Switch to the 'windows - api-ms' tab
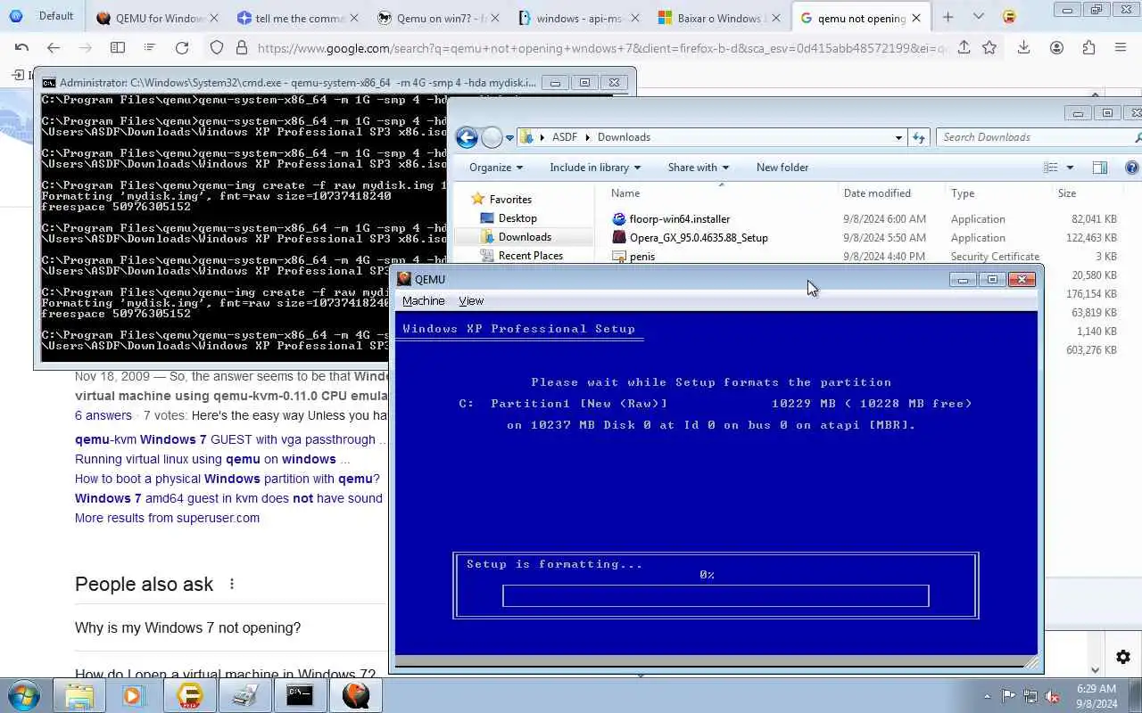The width and height of the screenshot is (1142, 713). [x=577, y=18]
